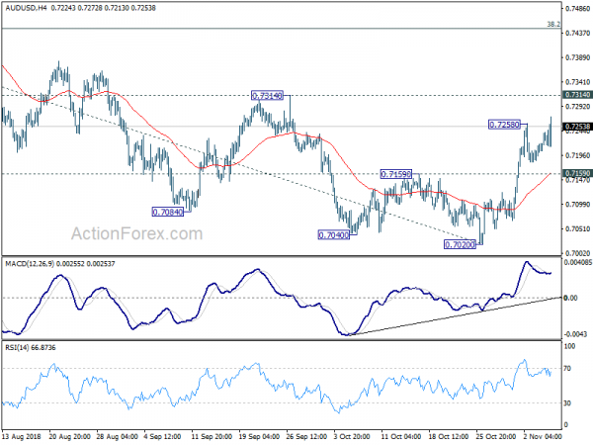Image resolution: width=593 pixels, height=445 pixels.
Task: Click the 2 Nov 04:00 date label
Action: point(544,437)
